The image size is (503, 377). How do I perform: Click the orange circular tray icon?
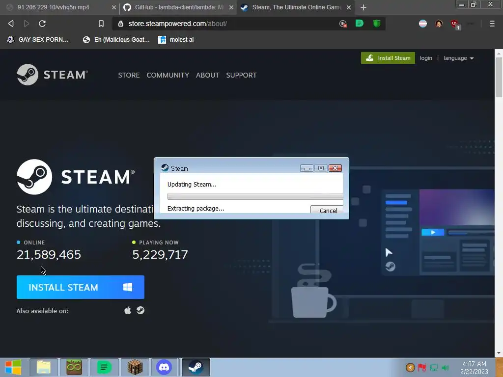[410, 368]
